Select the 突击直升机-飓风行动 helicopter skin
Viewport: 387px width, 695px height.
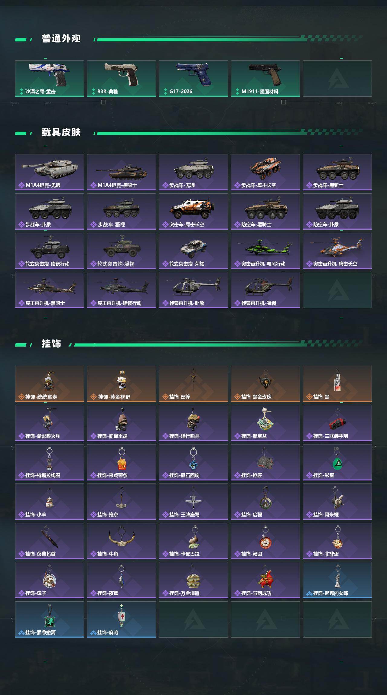click(x=265, y=251)
